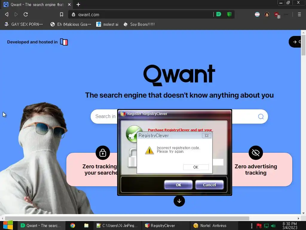Viewport: 306px width, 230px height.
Task: Close the RegistryClever error message box
Action: [206, 136]
